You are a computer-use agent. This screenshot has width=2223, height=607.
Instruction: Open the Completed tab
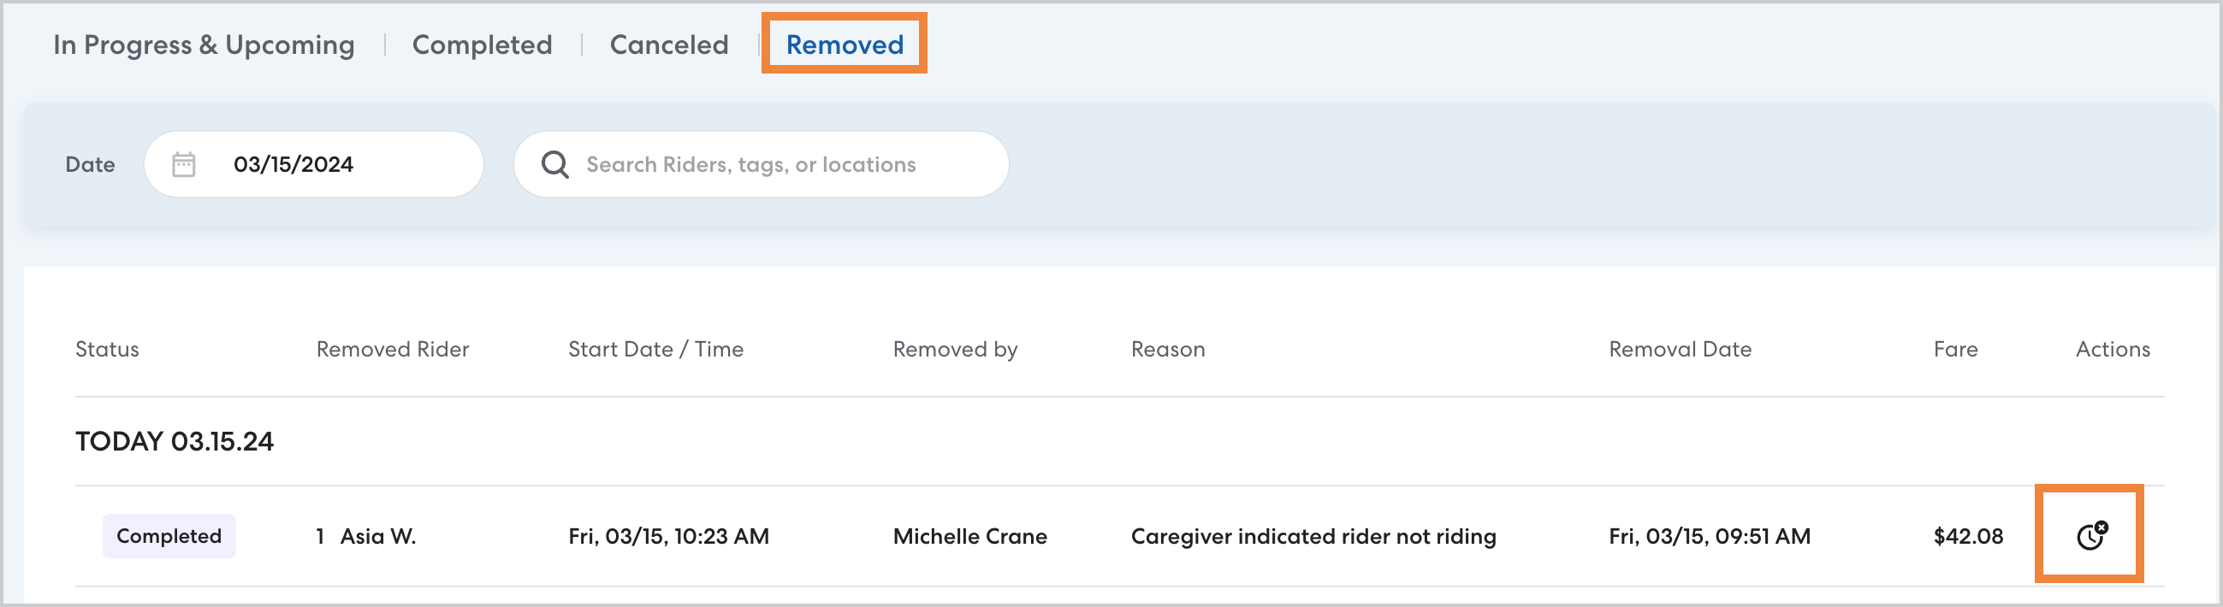482,44
